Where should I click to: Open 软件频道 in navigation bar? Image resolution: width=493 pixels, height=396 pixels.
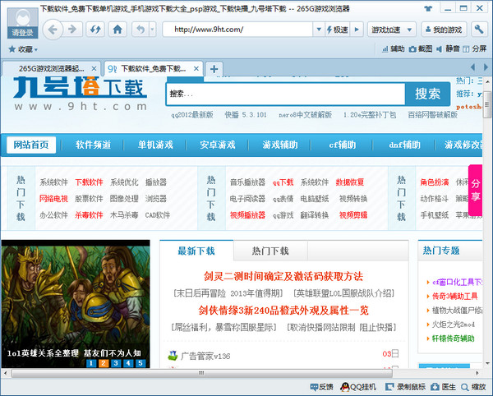pyautogui.click(x=93, y=145)
